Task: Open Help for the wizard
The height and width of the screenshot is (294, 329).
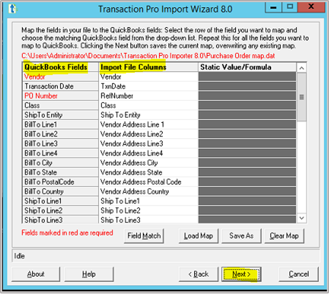Action: point(89,274)
